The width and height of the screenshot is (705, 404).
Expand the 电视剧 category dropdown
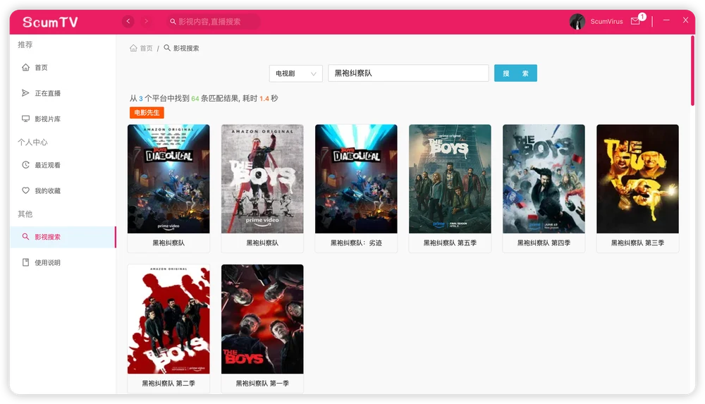(296, 73)
